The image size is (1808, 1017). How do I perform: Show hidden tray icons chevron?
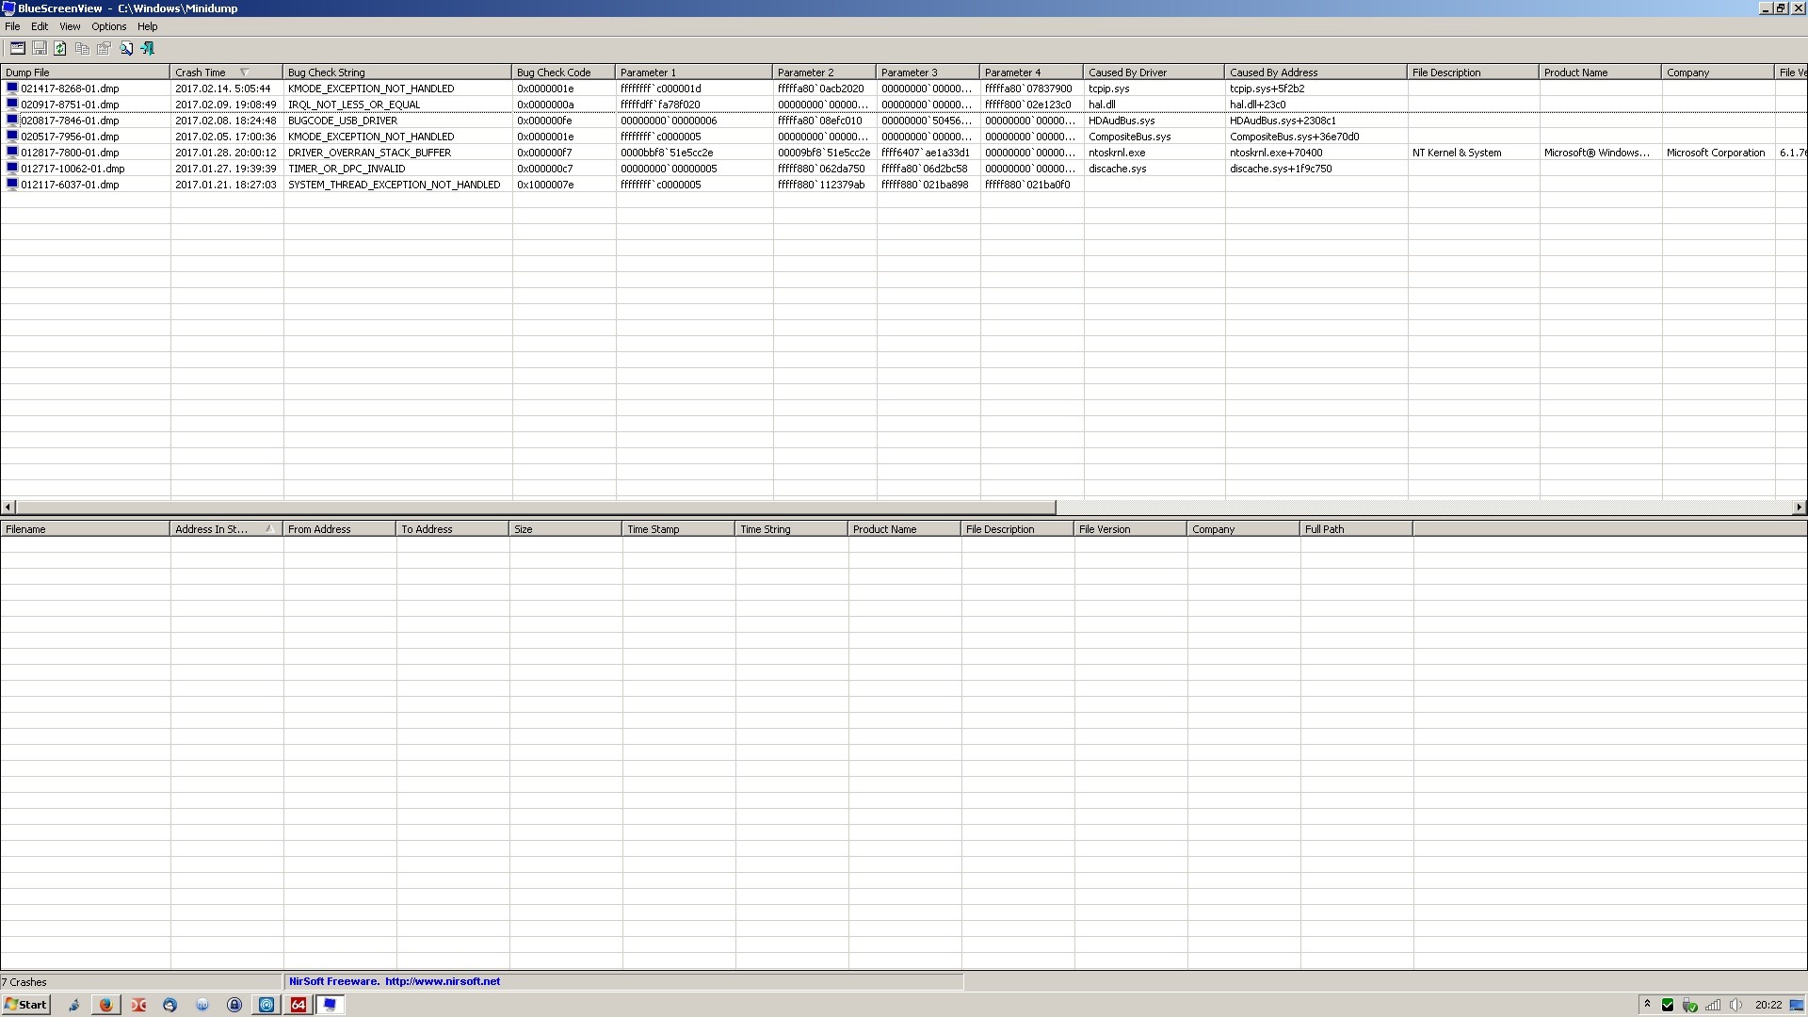1647,1005
